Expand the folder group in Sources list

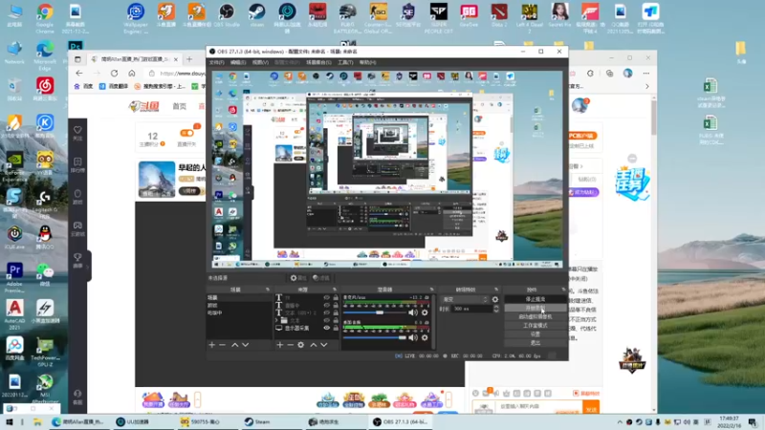tap(278, 320)
